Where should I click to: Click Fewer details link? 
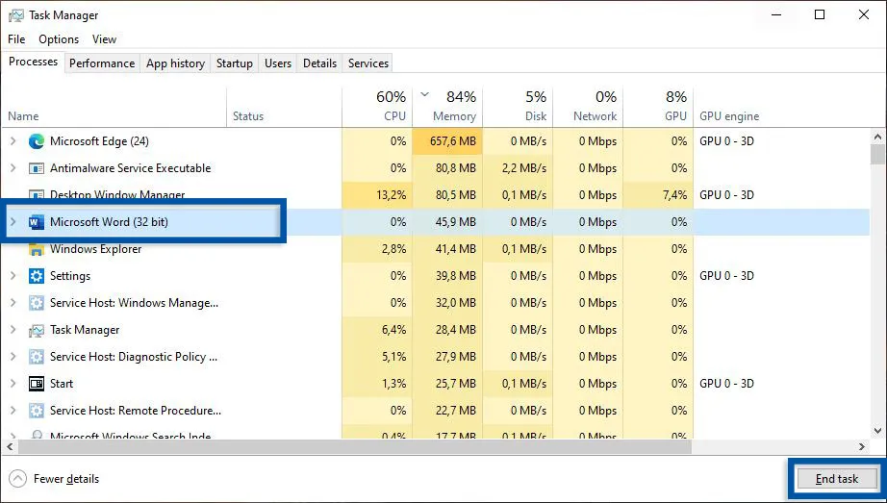click(66, 479)
